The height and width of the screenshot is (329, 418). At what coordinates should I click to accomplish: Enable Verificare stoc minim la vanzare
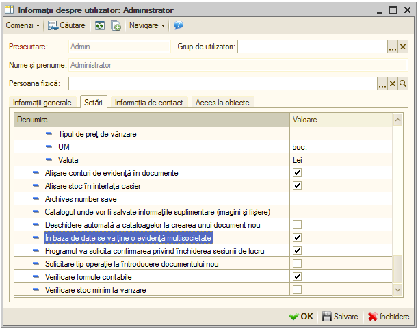click(x=297, y=289)
